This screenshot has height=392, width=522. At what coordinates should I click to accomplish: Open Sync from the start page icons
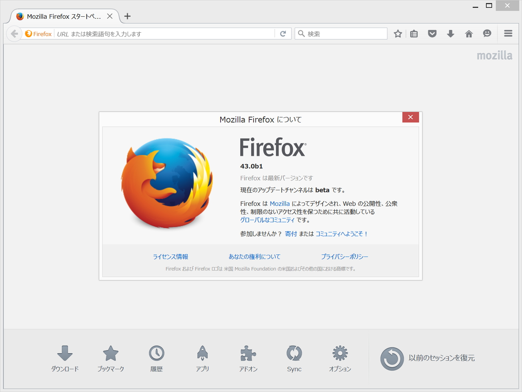[294, 359]
